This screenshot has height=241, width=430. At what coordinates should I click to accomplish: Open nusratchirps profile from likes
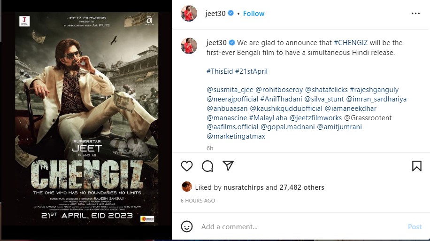coord(244,187)
